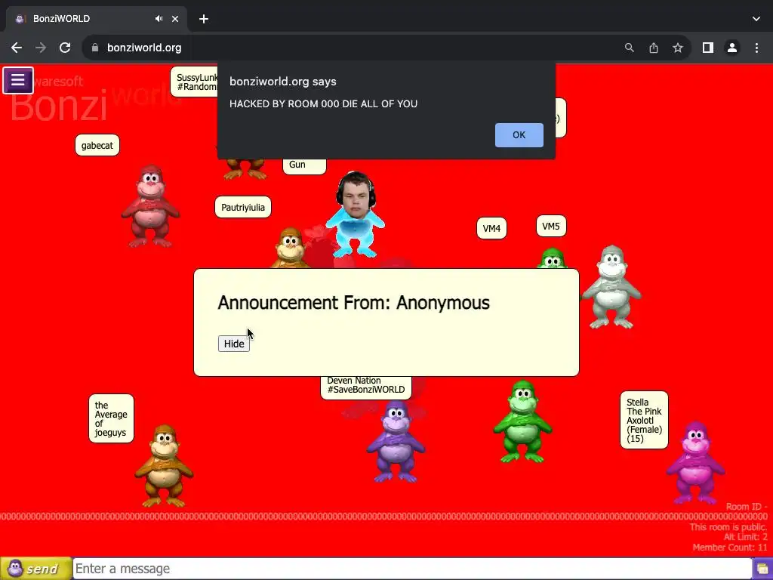Reload the bonziworld.org page
Viewport: 773px width, 580px height.
click(x=65, y=48)
